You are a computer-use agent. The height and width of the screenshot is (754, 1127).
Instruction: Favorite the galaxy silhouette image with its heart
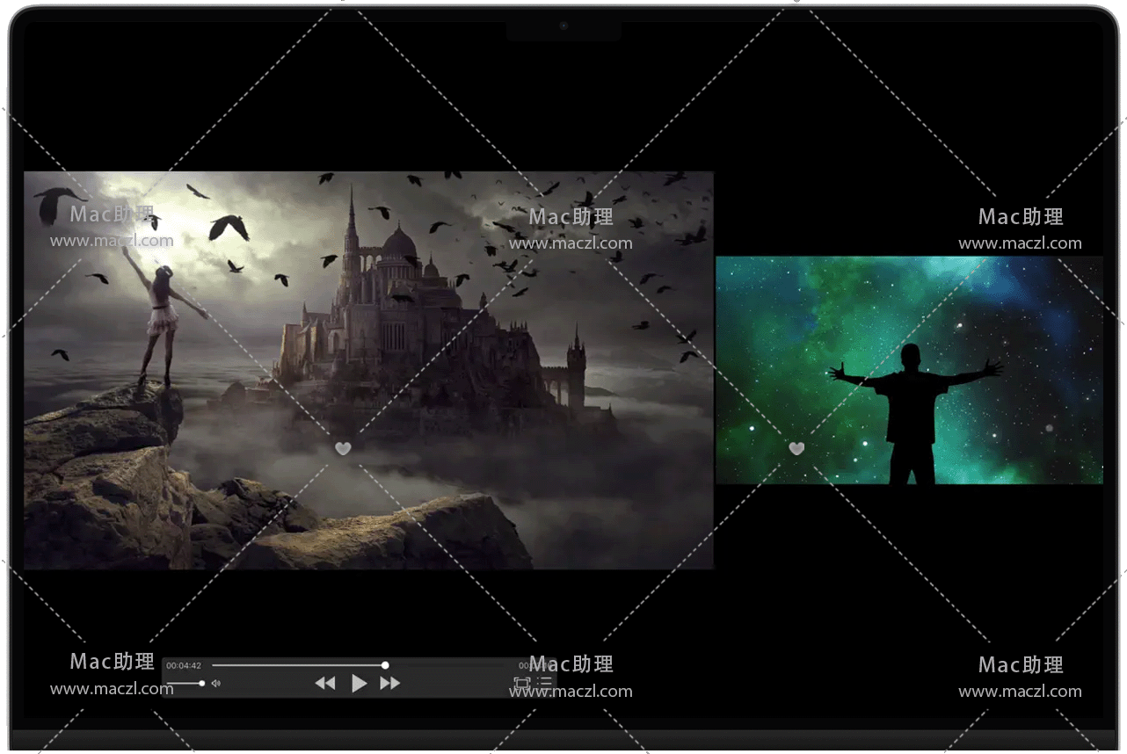point(796,448)
